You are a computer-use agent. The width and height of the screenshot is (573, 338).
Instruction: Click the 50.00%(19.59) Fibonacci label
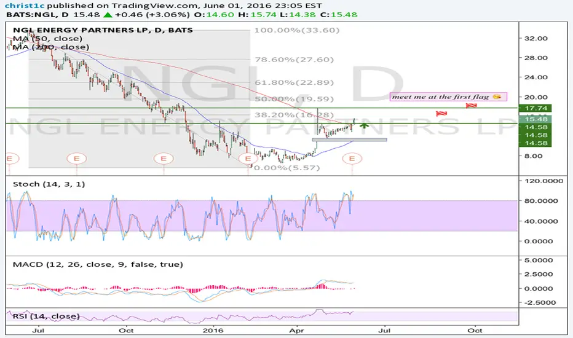tap(294, 99)
